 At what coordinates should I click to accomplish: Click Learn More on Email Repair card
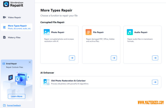[17, 96]
